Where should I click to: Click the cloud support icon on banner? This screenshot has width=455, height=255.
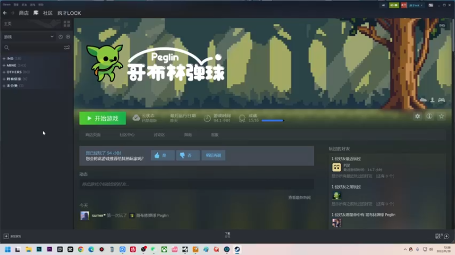(423, 100)
